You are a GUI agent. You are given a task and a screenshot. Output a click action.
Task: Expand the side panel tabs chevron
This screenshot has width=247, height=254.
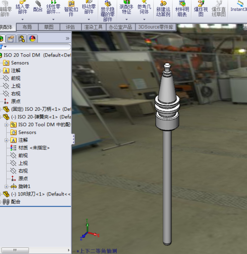[67, 39]
